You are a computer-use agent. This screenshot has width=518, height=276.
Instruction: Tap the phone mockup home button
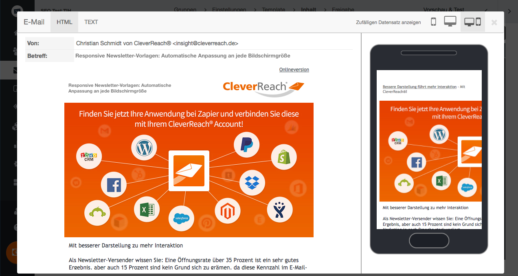point(429,241)
